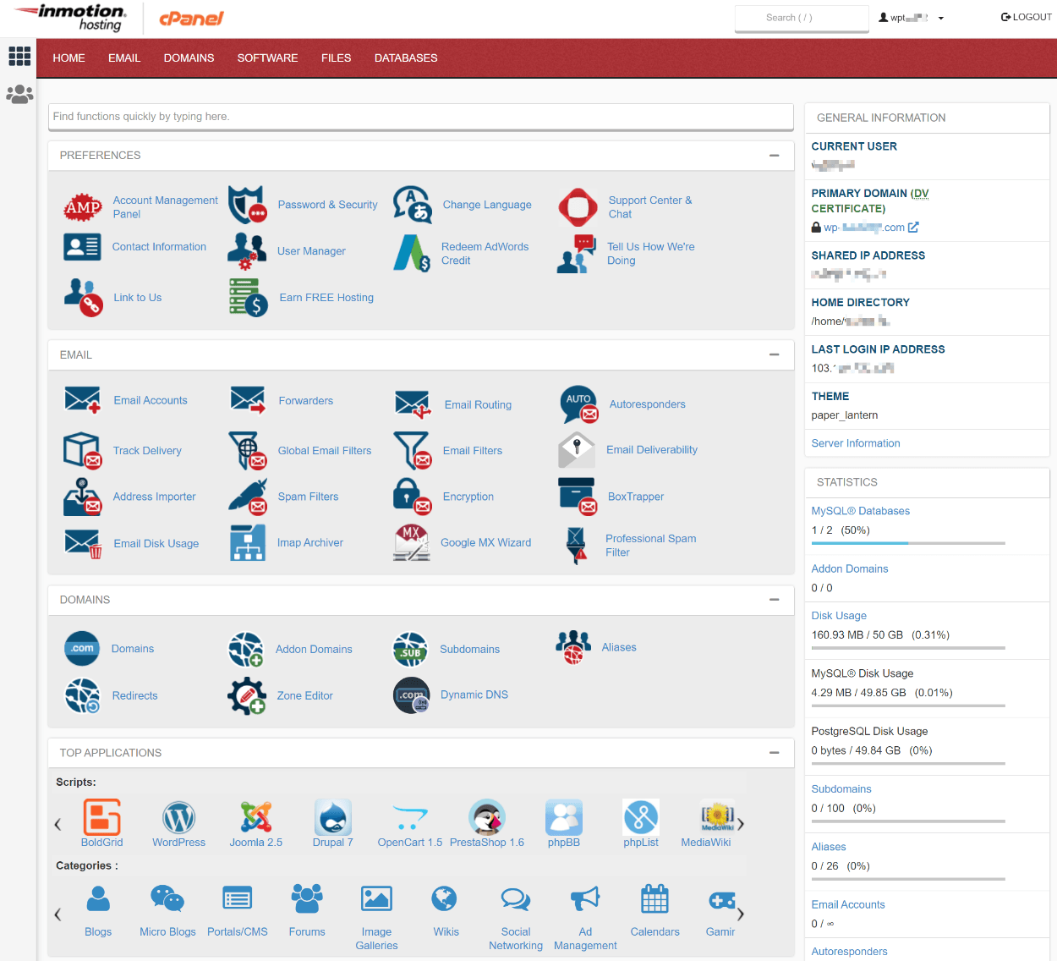Image resolution: width=1057 pixels, height=961 pixels.
Task: Click the Support Center & Chat lifebuoy icon
Action: [578, 207]
